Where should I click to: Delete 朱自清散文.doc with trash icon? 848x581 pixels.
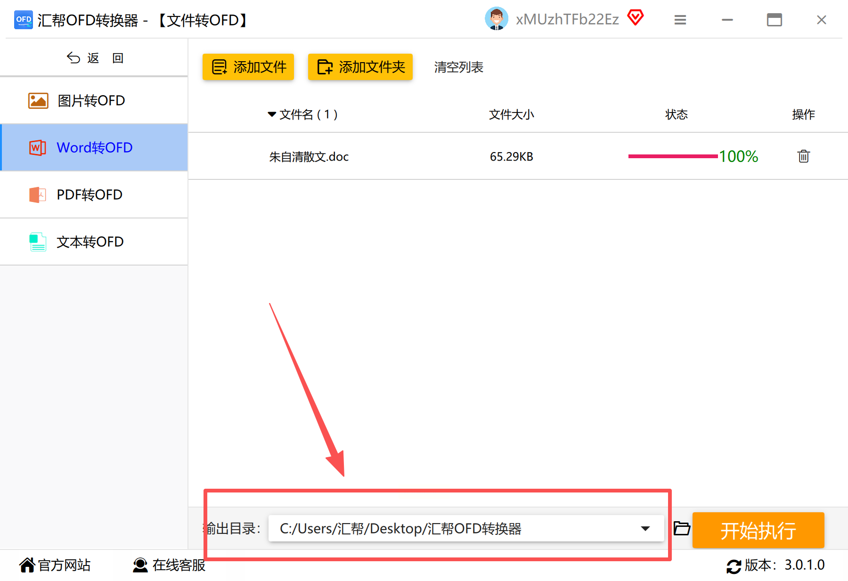coord(803,156)
